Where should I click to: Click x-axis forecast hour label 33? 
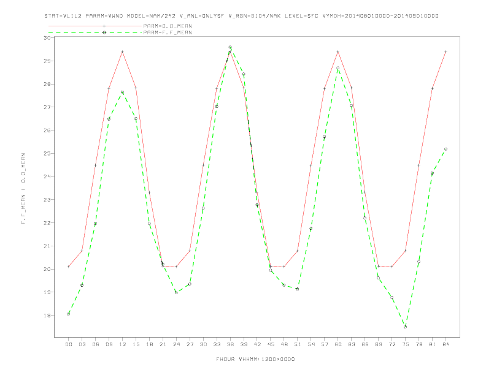[217, 344]
